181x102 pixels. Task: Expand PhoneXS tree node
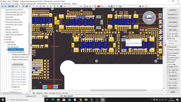point(5,40)
